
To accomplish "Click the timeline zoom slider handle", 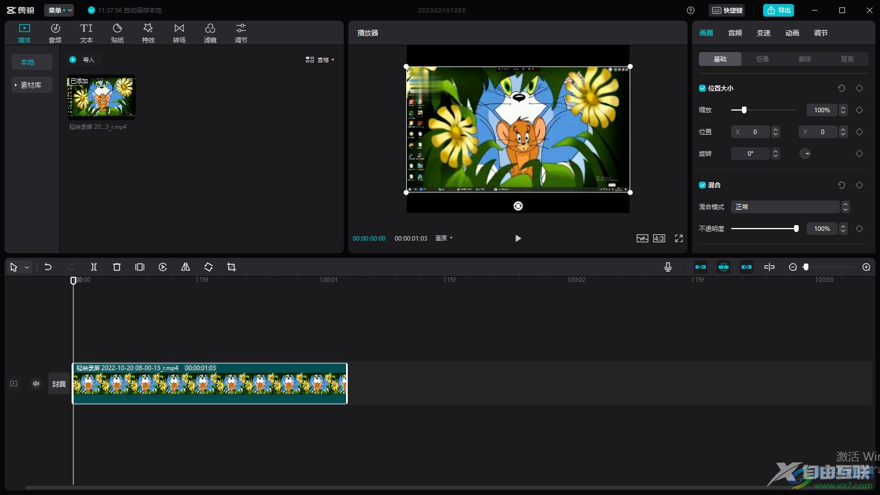I will pos(806,267).
